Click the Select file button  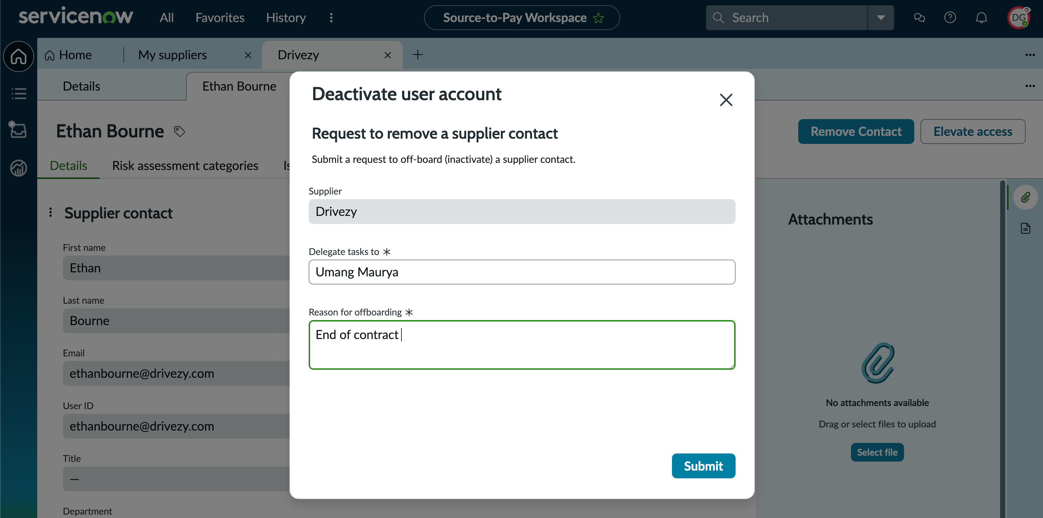[x=877, y=453]
